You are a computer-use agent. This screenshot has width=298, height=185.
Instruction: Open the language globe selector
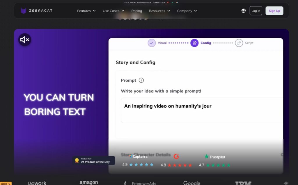click(244, 11)
